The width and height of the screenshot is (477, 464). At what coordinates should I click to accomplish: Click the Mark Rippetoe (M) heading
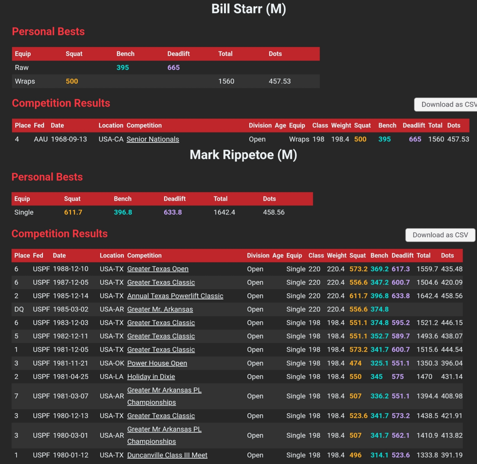[243, 155]
